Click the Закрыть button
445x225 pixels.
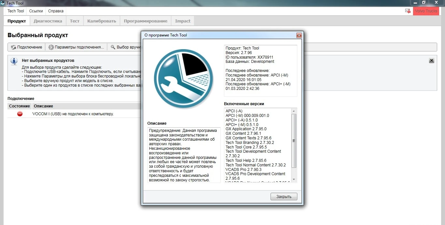click(284, 197)
